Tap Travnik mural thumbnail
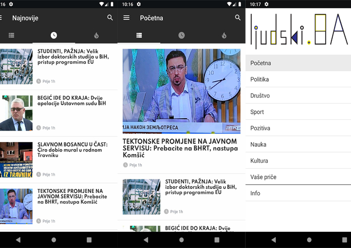The height and width of the screenshot is (248, 351). [x=16, y=160]
